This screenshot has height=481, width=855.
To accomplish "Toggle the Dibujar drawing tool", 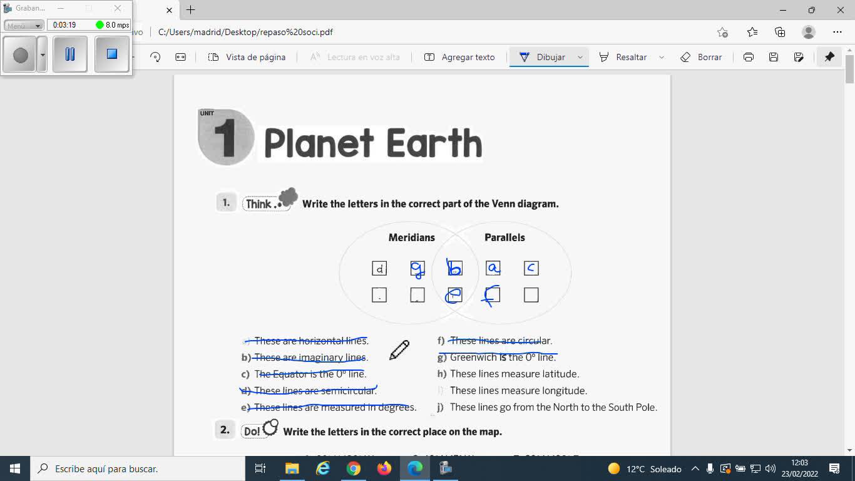I will (542, 57).
